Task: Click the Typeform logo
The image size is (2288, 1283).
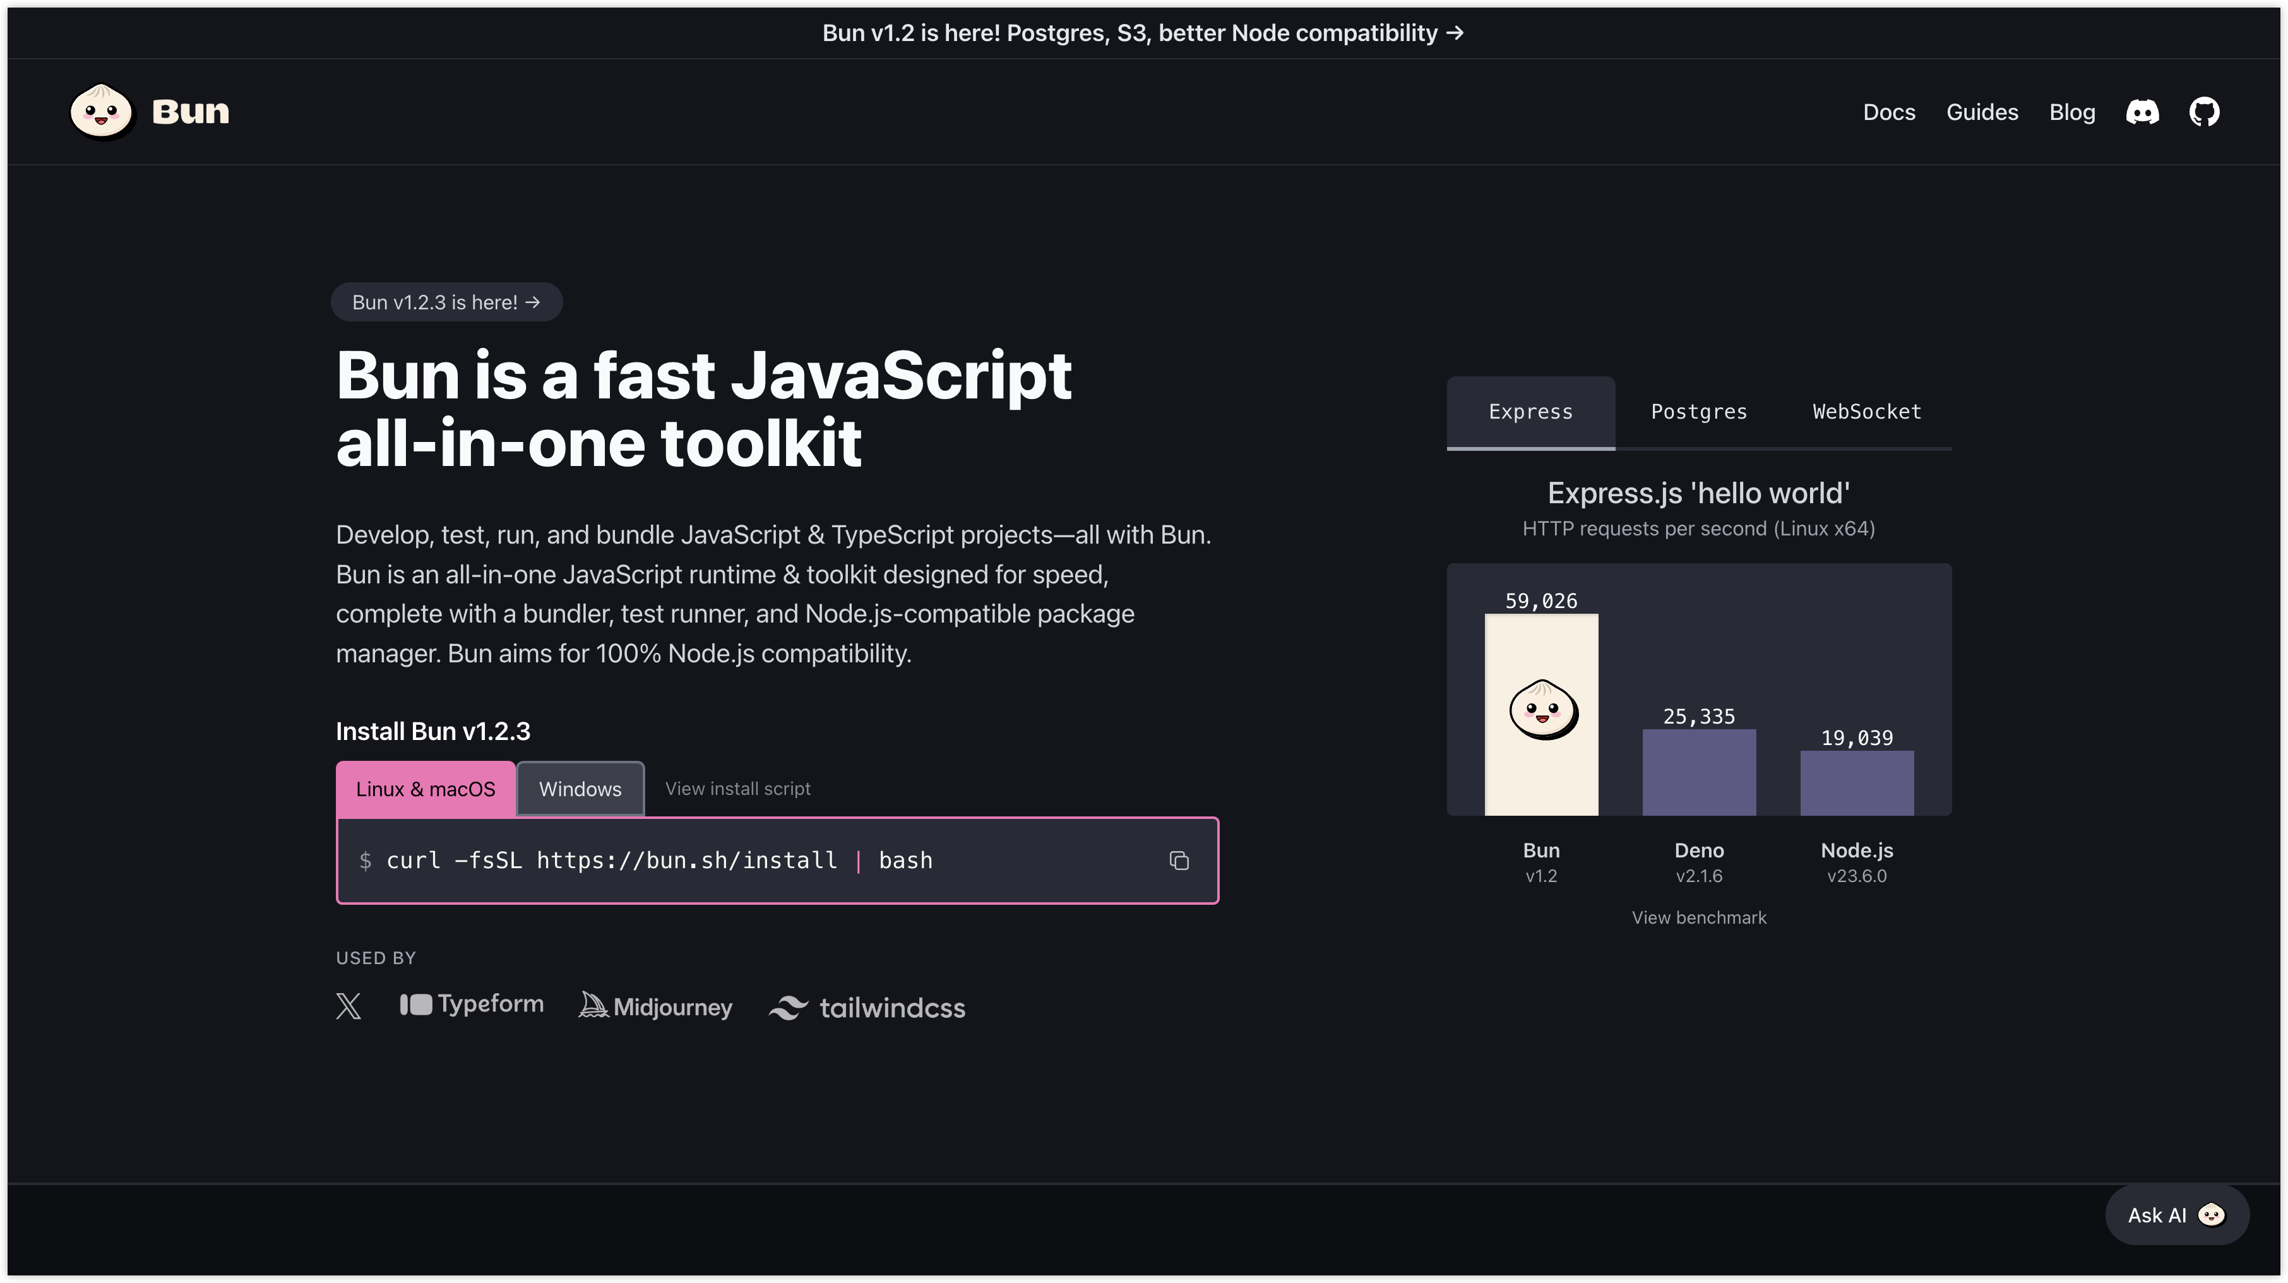Action: [x=472, y=1005]
